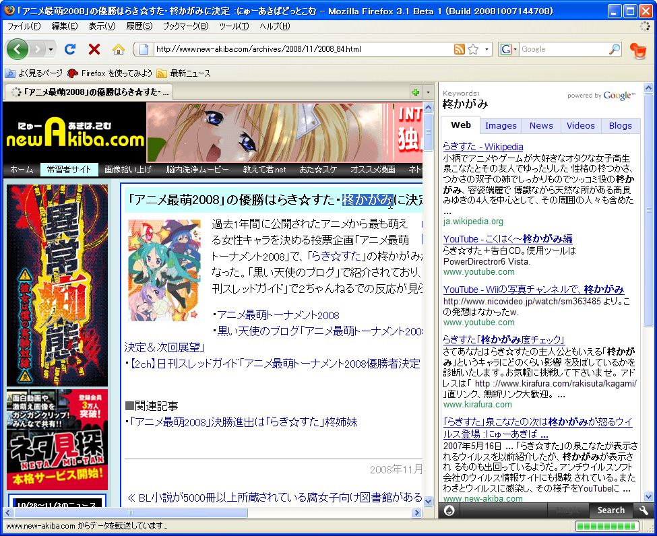657x536 pixels.
Task: Stop loading the page with red X
Action: [x=94, y=49]
